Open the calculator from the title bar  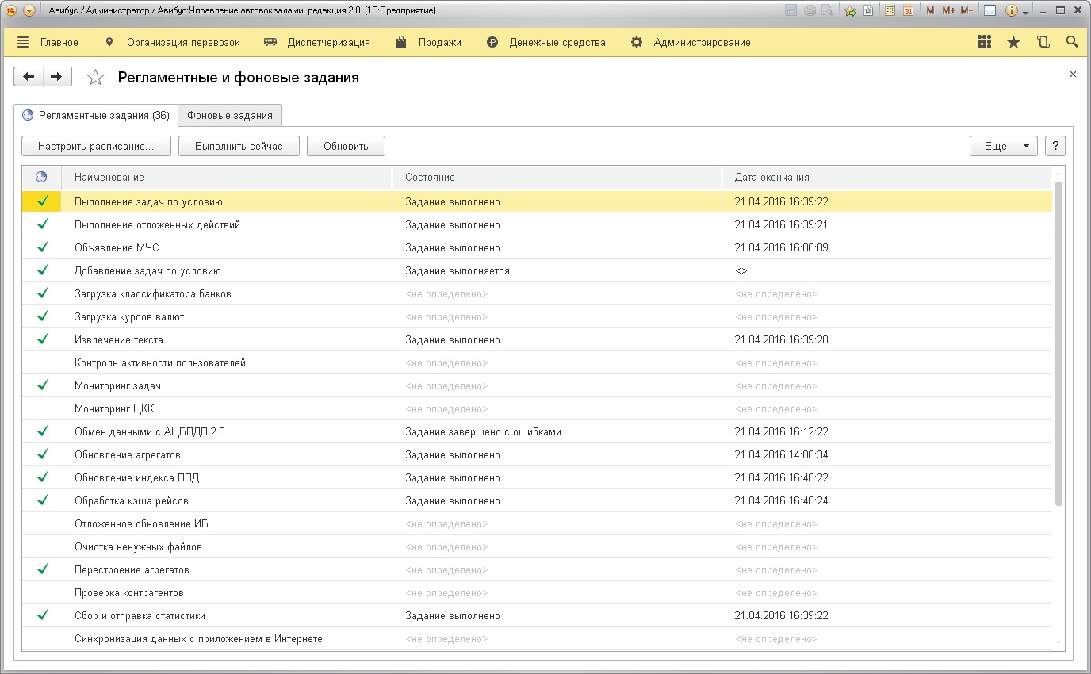click(x=890, y=11)
